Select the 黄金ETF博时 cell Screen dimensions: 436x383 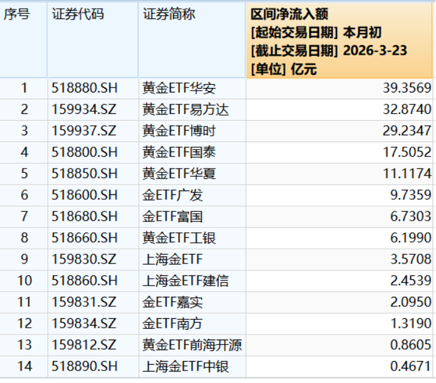tap(179, 131)
